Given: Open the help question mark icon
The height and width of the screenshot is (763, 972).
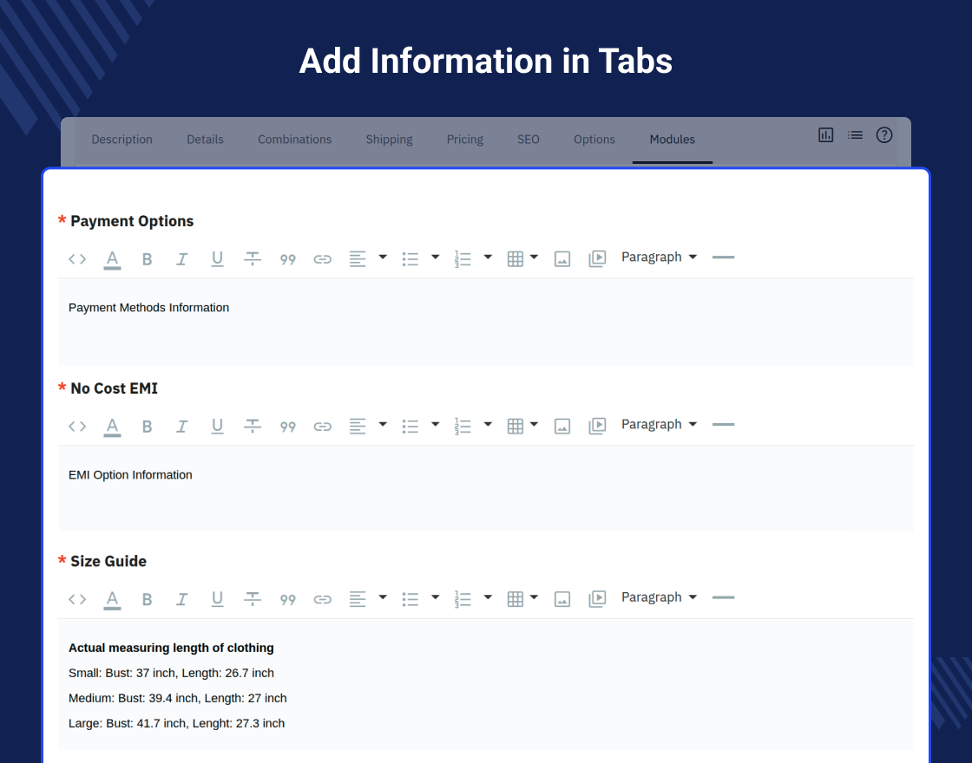Looking at the screenshot, I should click(884, 135).
